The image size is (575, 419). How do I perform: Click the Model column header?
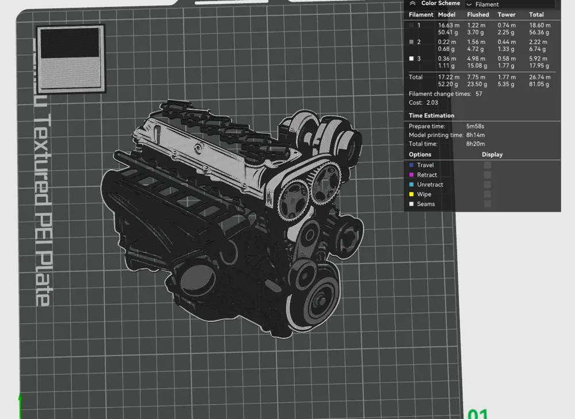tap(447, 14)
